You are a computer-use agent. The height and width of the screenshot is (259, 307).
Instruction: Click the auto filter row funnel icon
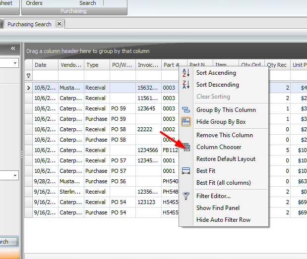(29, 75)
